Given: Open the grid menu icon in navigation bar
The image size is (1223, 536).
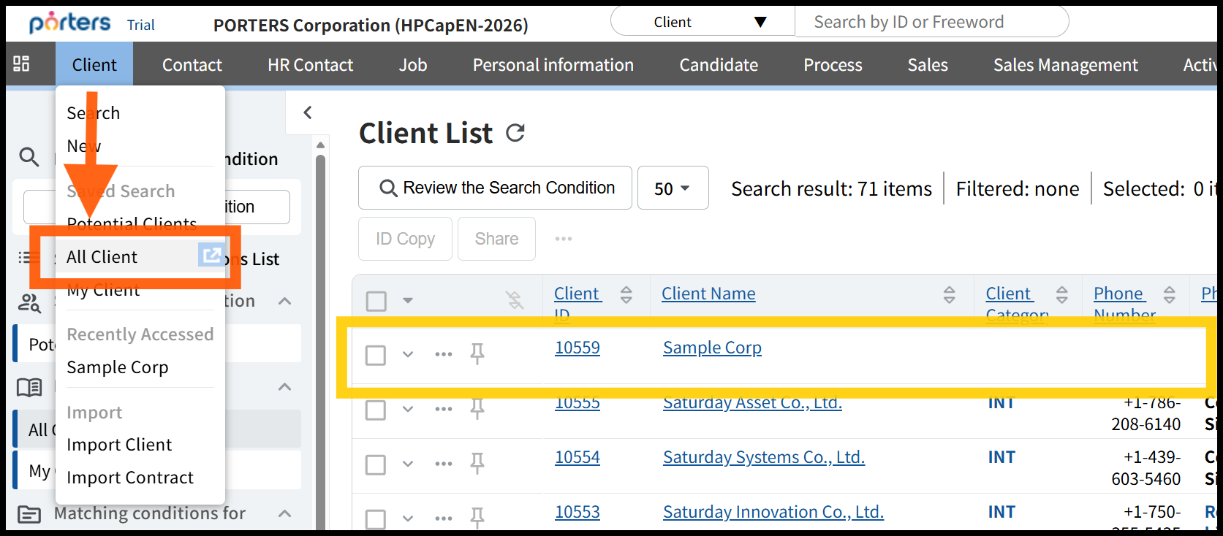Looking at the screenshot, I should click(x=22, y=64).
